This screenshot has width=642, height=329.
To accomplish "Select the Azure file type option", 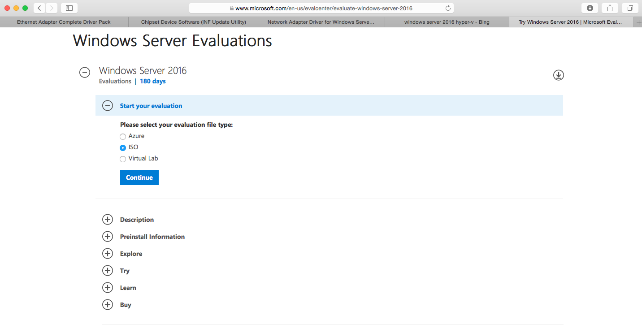I will pos(123,136).
